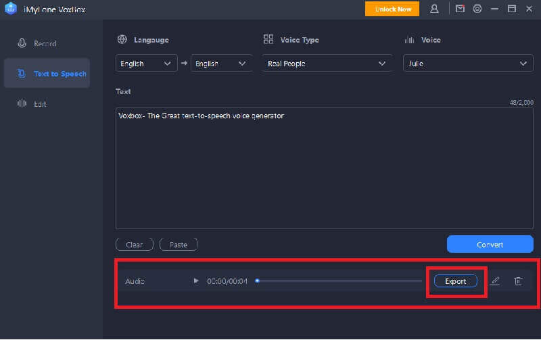543x340 pixels.
Task: Click the 00:00/00:04 audio time label
Action: [x=227, y=281]
